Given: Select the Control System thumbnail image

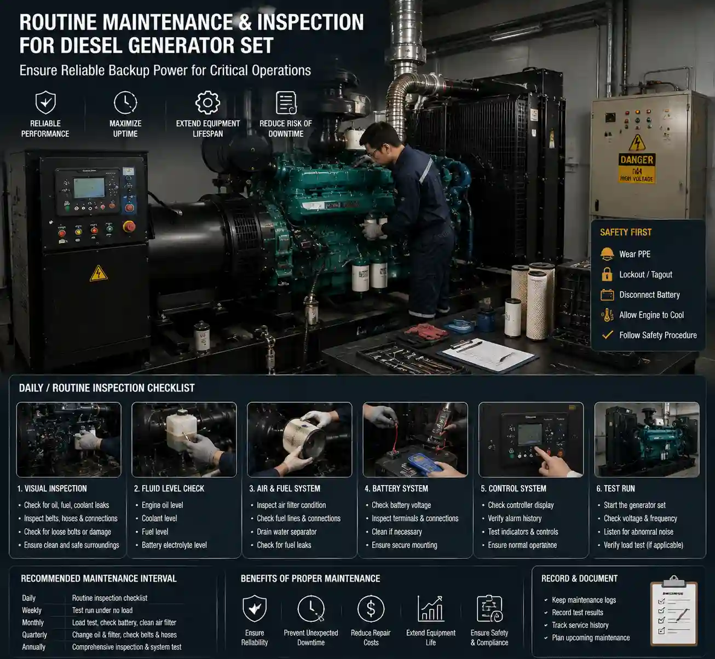Looking at the screenshot, I should [531, 440].
